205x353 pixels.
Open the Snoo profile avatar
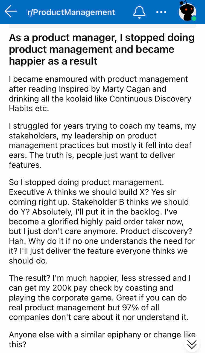pyautogui.click(x=187, y=11)
